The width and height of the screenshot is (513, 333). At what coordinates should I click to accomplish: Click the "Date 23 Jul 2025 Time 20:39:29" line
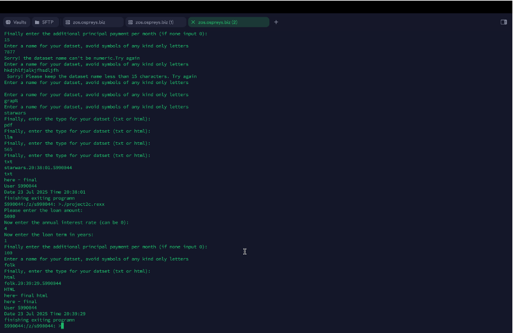[45, 314]
